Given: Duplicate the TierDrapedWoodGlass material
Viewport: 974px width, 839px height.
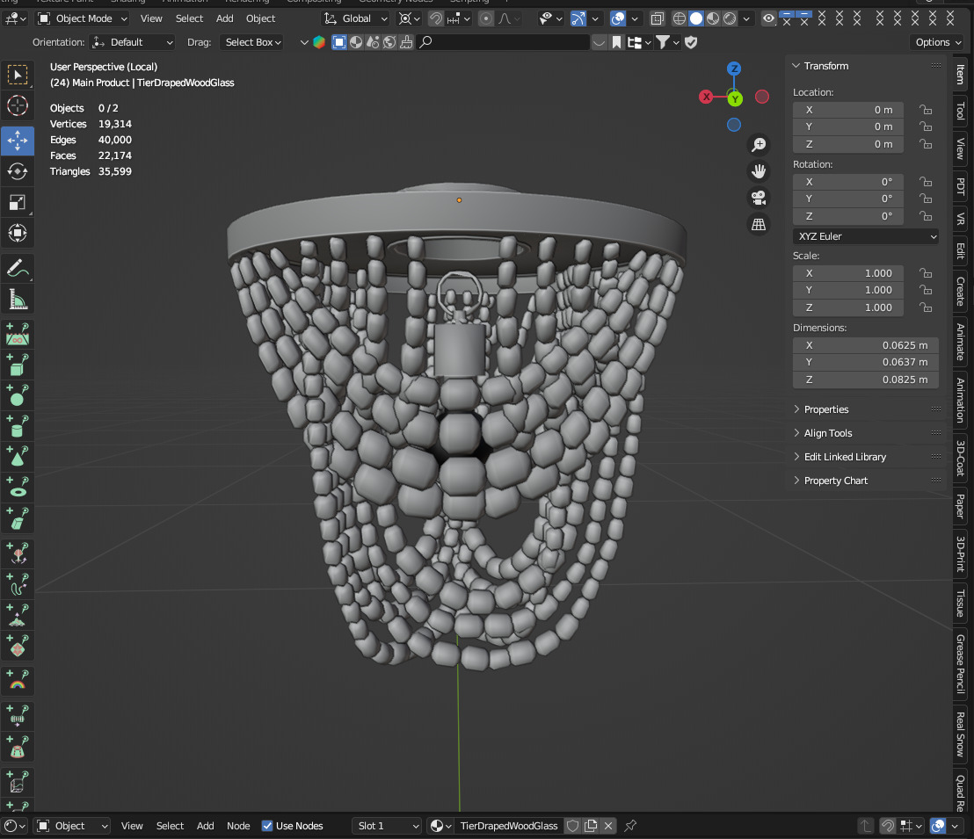Looking at the screenshot, I should pyautogui.click(x=591, y=825).
